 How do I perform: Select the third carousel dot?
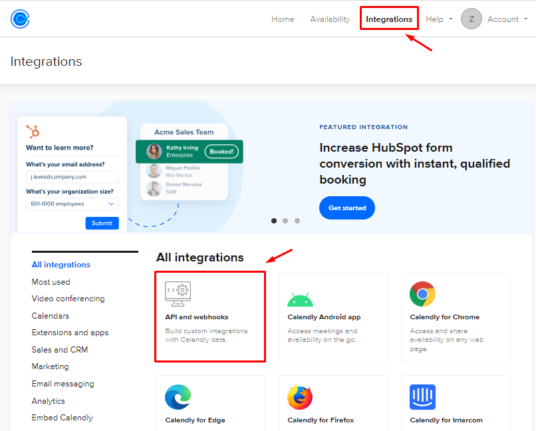coord(297,221)
